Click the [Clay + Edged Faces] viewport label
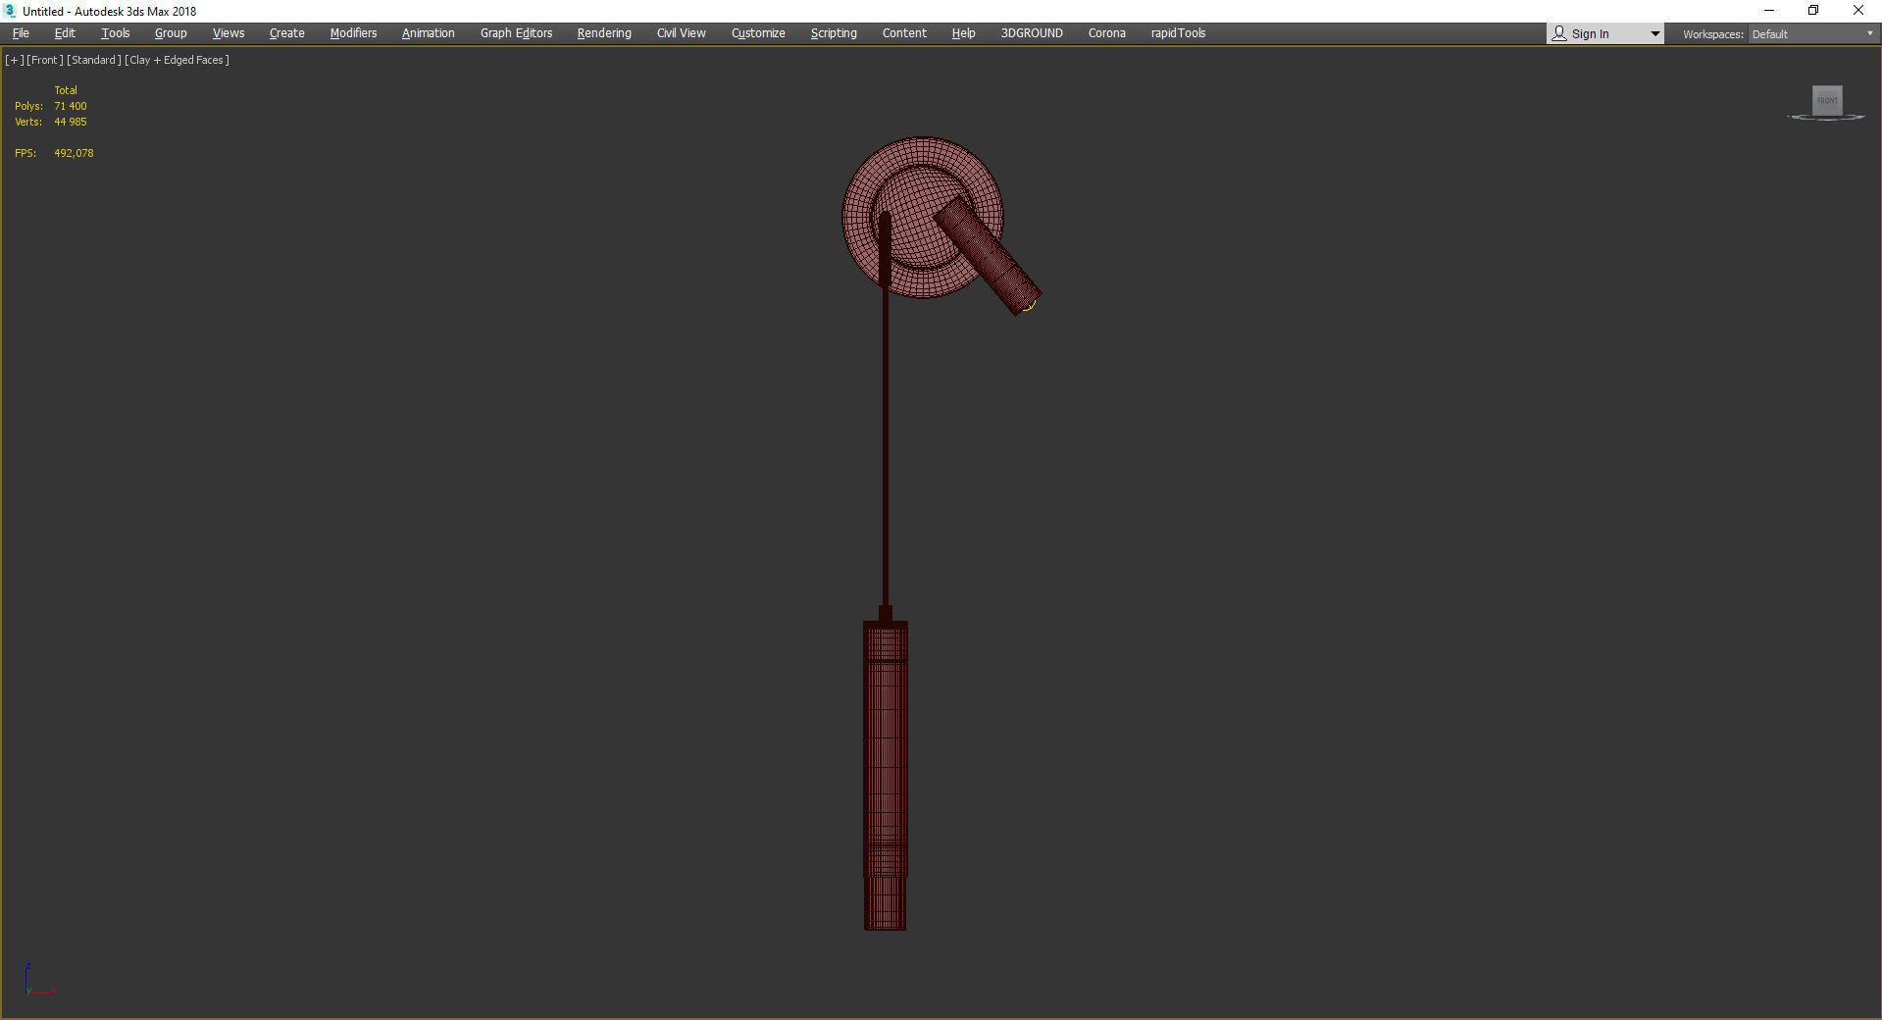The width and height of the screenshot is (1882, 1020). click(x=178, y=60)
